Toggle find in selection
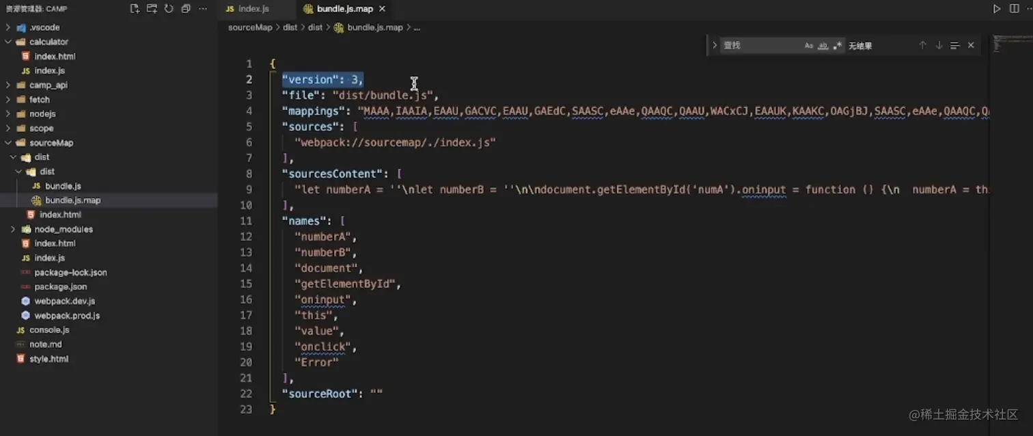Viewport: 1033px width, 436px height. (x=954, y=45)
